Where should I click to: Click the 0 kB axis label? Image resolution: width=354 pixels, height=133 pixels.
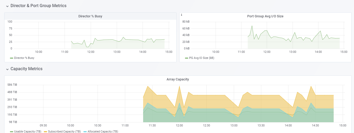pyautogui.click(x=187, y=48)
